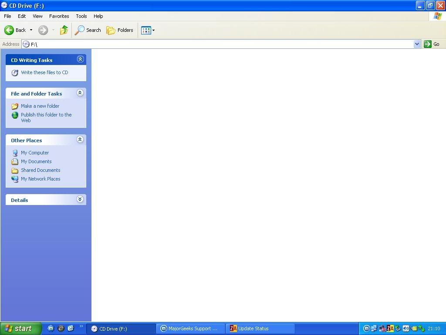Click the My Documents folder icon
The image size is (446, 335).
click(x=15, y=161)
